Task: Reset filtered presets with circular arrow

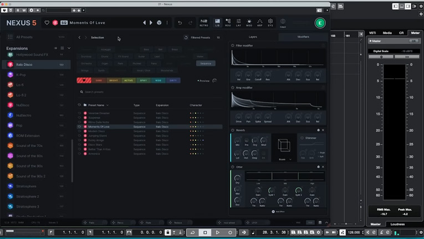Action: pos(186,38)
